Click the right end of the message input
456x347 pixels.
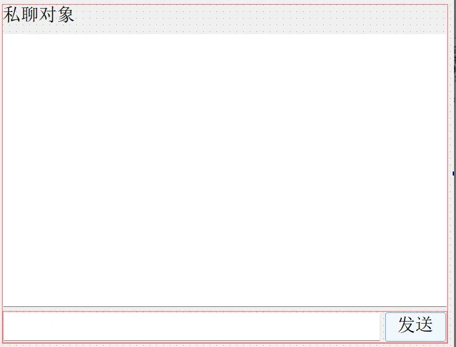click(x=377, y=326)
